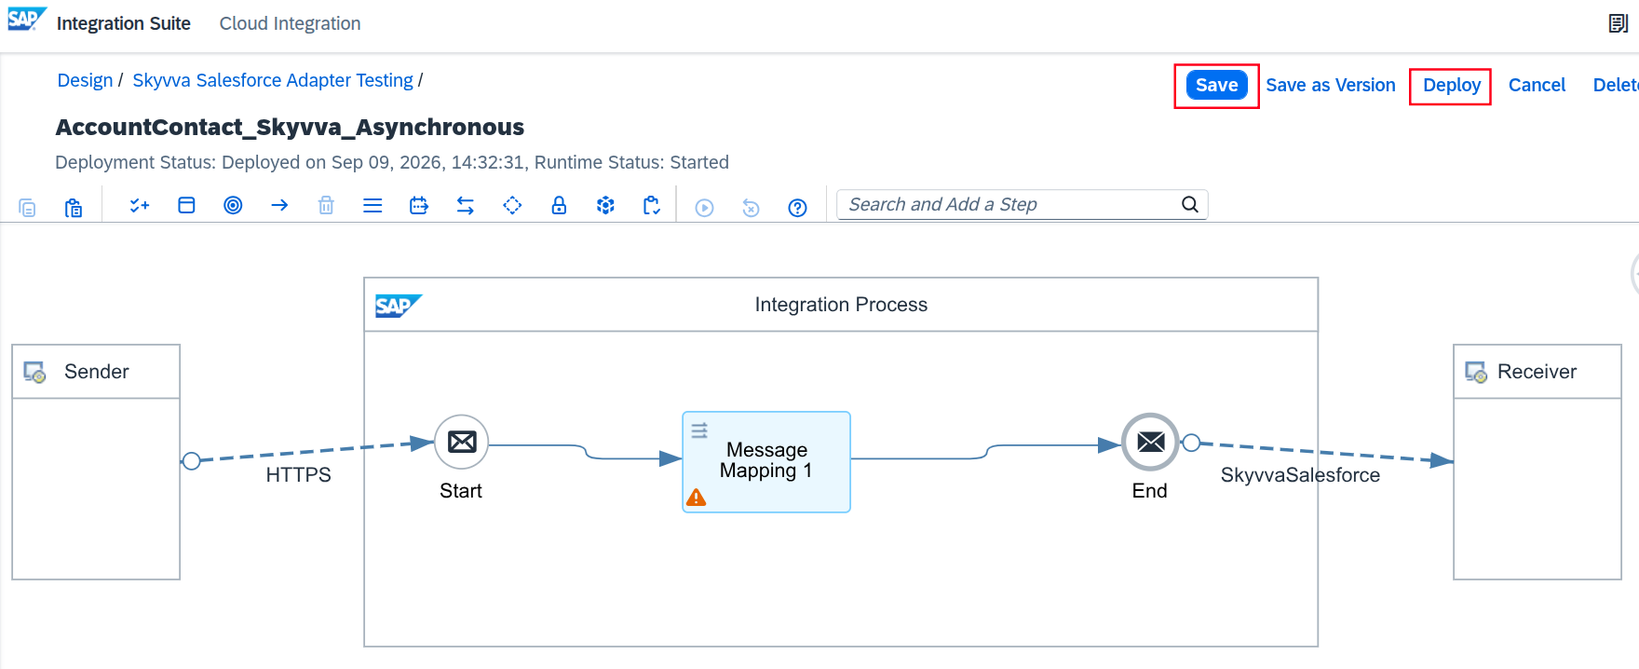Cancel editing the integration flow
This screenshot has width=1639, height=669.
[1537, 85]
